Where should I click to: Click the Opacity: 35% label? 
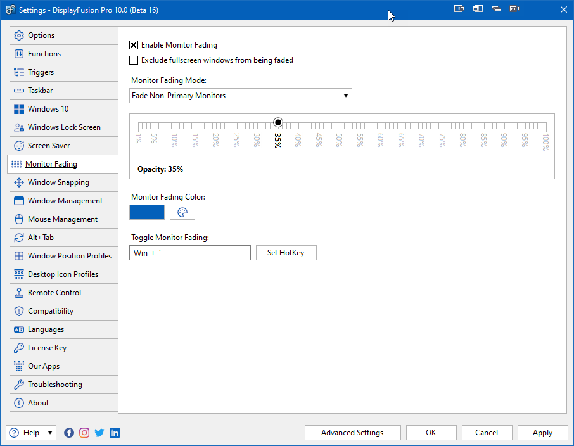(x=160, y=169)
